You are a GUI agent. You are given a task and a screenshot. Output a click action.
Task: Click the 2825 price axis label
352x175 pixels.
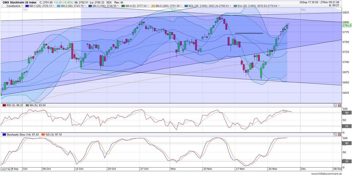tap(346, 12)
